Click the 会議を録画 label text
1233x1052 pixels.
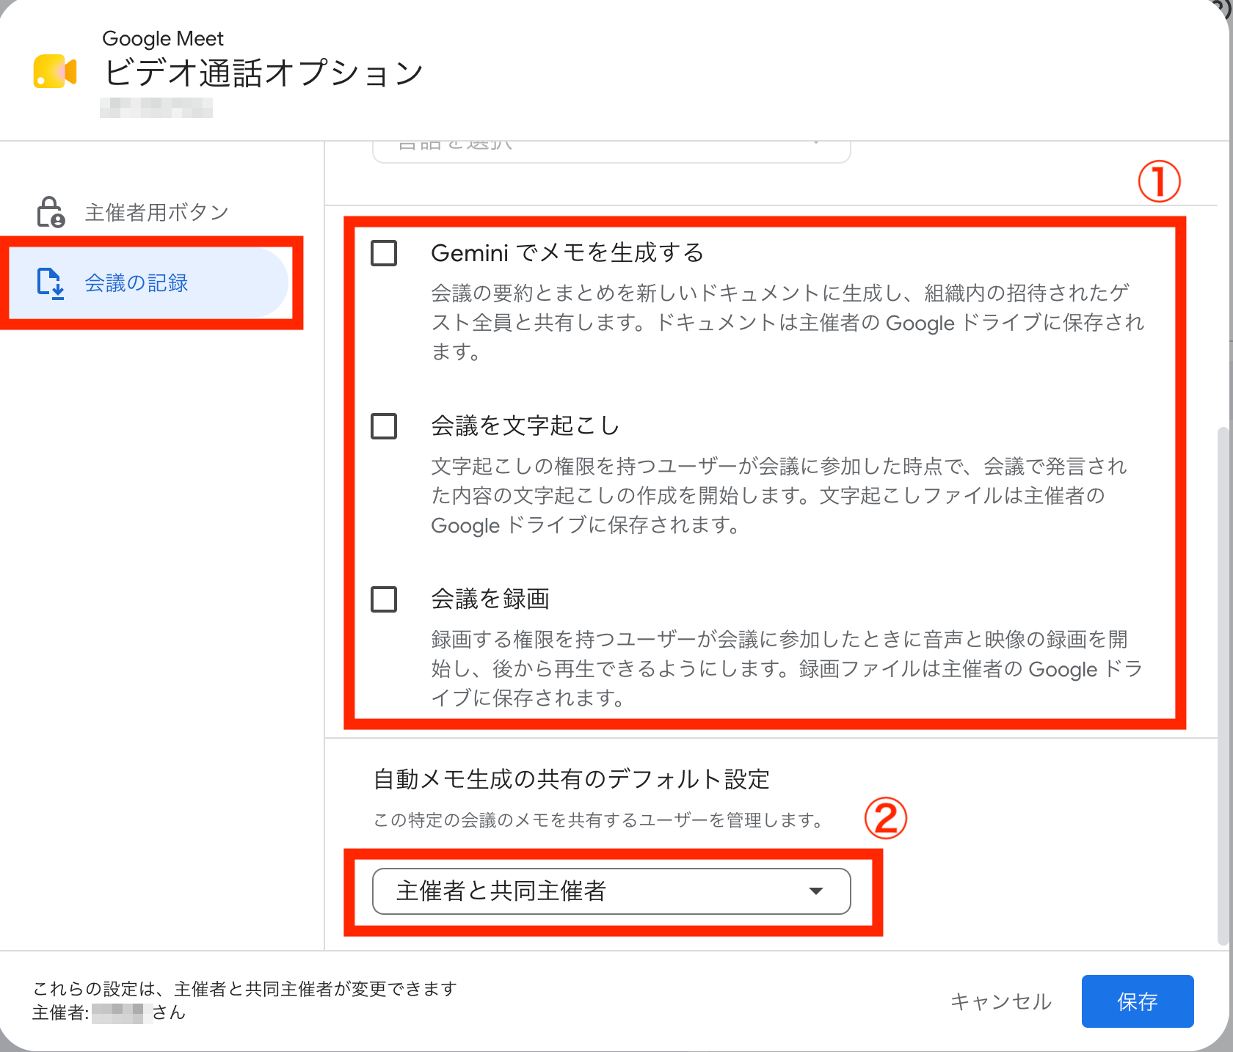490,599
